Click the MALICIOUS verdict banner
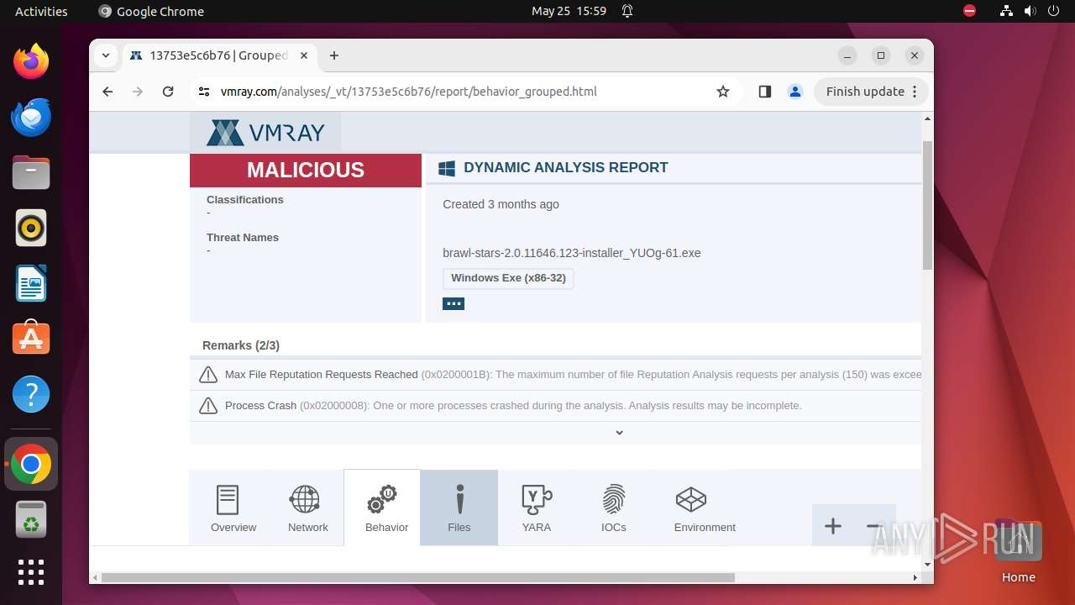Viewport: 1075px width, 605px height. click(x=306, y=170)
